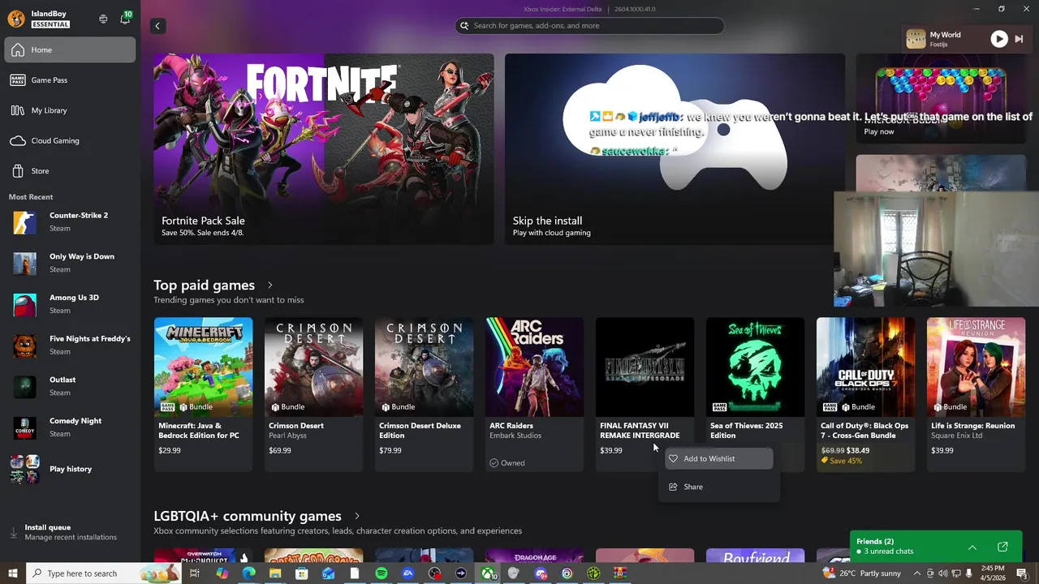Open My Library in the sidebar
This screenshot has width=1039, height=584.
(x=70, y=110)
